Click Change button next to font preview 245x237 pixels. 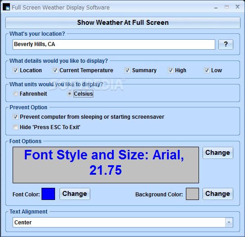click(x=217, y=153)
